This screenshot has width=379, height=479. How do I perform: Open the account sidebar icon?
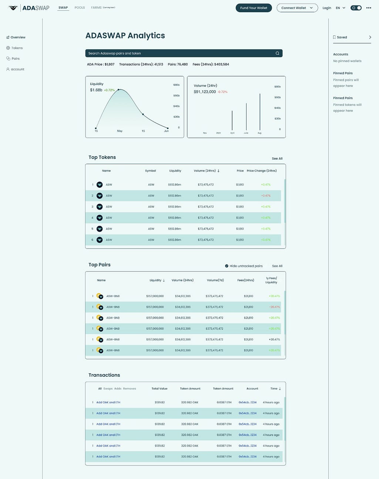8,69
